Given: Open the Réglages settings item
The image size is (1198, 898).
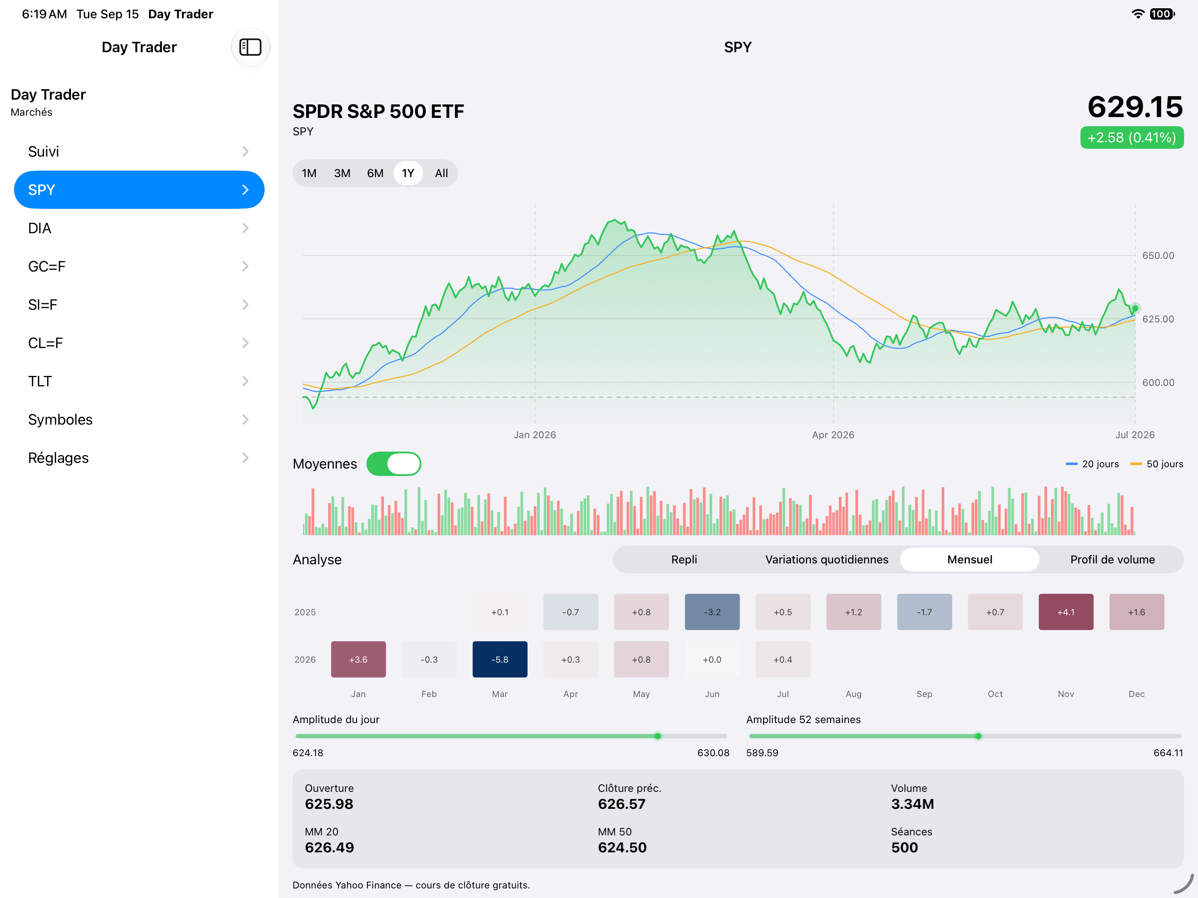Looking at the screenshot, I should click(x=139, y=458).
